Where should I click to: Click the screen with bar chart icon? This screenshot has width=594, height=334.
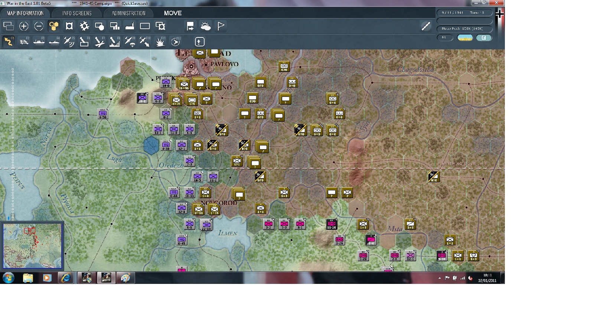coord(115,26)
